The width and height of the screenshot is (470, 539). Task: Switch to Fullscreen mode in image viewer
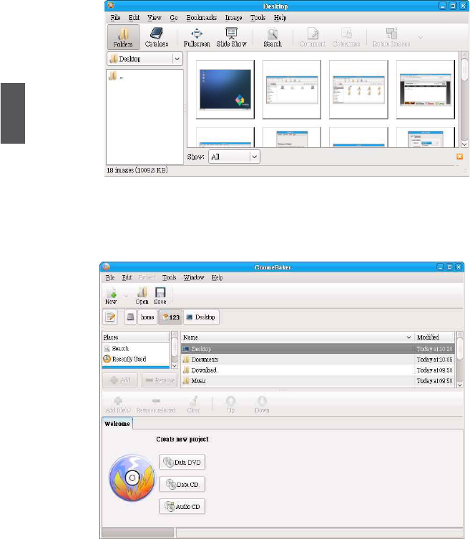(197, 36)
